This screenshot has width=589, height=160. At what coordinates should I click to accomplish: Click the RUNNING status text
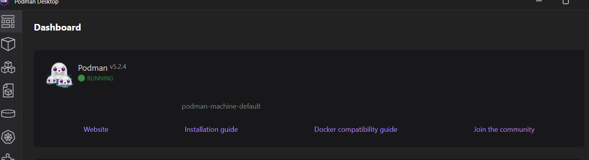tap(100, 78)
